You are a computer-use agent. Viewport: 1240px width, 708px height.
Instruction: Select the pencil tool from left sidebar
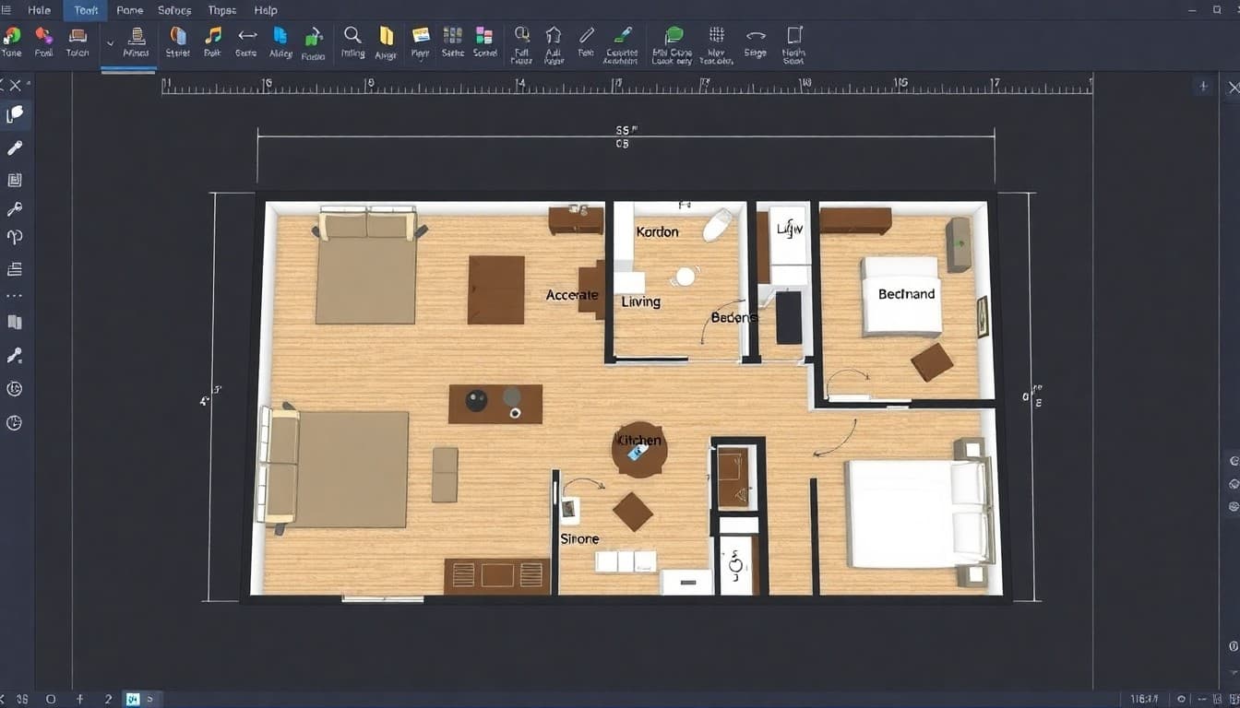coord(15,147)
